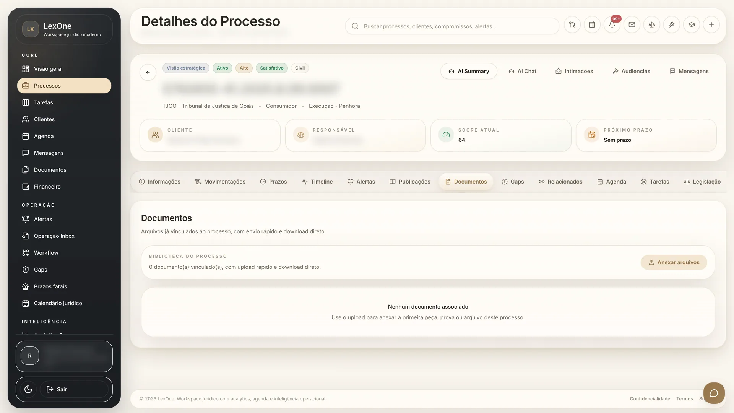This screenshot has width=734, height=413.
Task: Open the AI Summary button
Action: pyautogui.click(x=469, y=71)
